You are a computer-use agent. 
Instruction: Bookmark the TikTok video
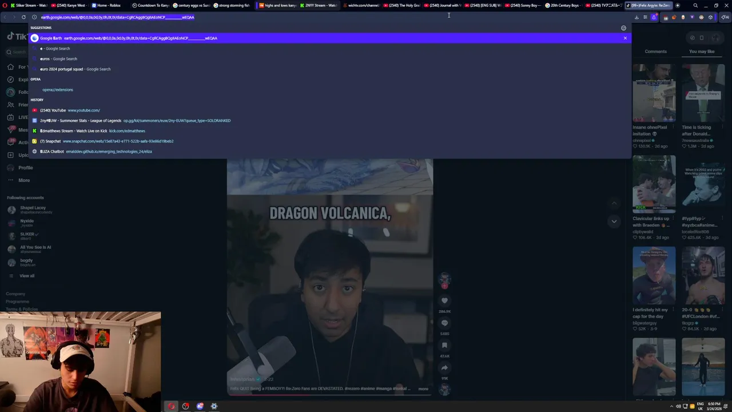pyautogui.click(x=444, y=345)
